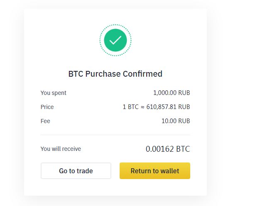Go to trade
Image resolution: width=260 pixels, height=206 pixels.
76,171
